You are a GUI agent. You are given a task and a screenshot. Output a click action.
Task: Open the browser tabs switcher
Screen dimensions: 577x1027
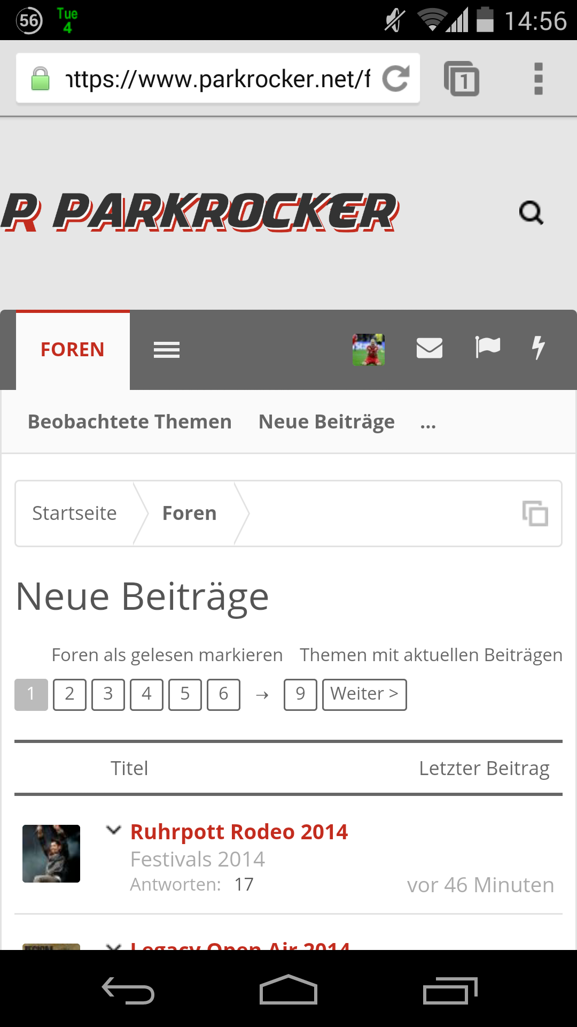pos(462,79)
